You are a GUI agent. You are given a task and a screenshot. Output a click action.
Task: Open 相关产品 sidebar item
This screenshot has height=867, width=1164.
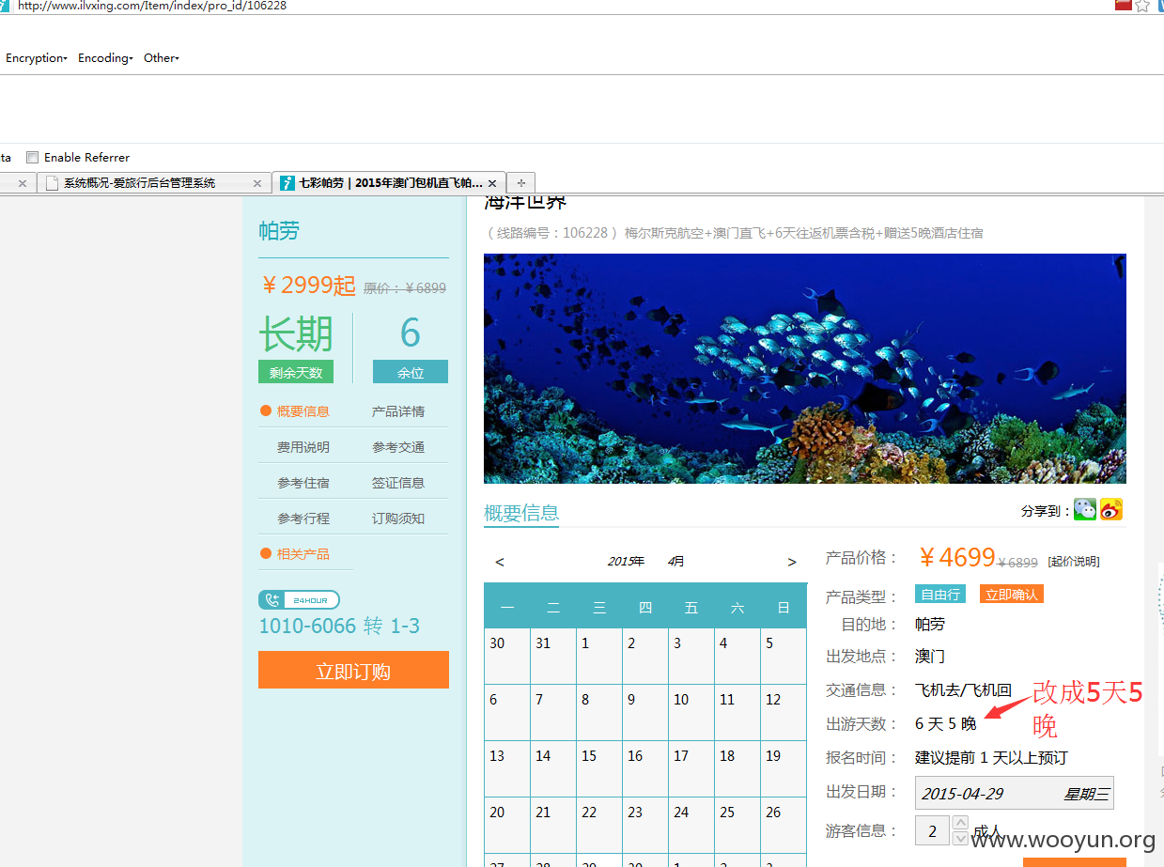coord(303,554)
